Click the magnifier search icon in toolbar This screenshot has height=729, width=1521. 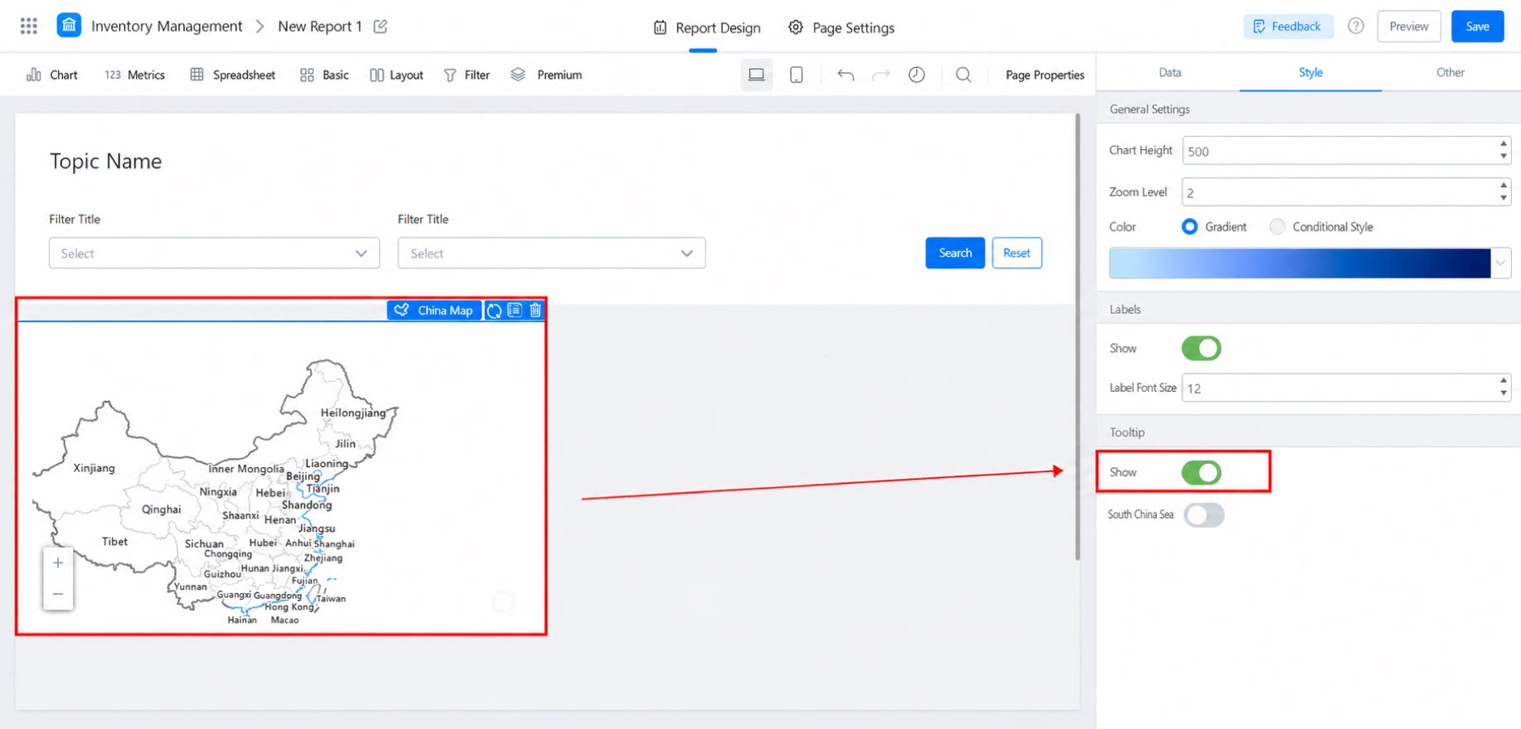963,75
